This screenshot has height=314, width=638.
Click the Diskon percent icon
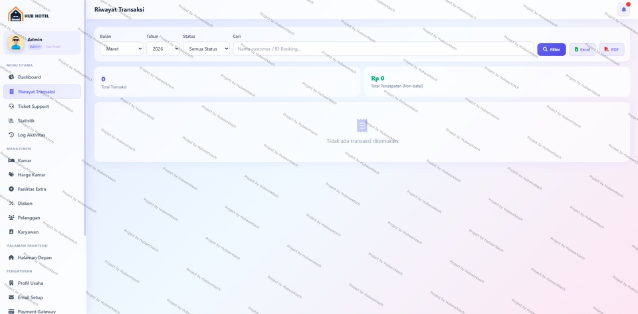pyautogui.click(x=11, y=203)
